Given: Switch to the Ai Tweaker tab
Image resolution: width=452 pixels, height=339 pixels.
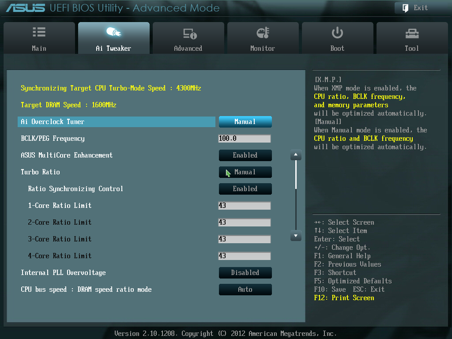Looking at the screenshot, I should click(x=114, y=38).
